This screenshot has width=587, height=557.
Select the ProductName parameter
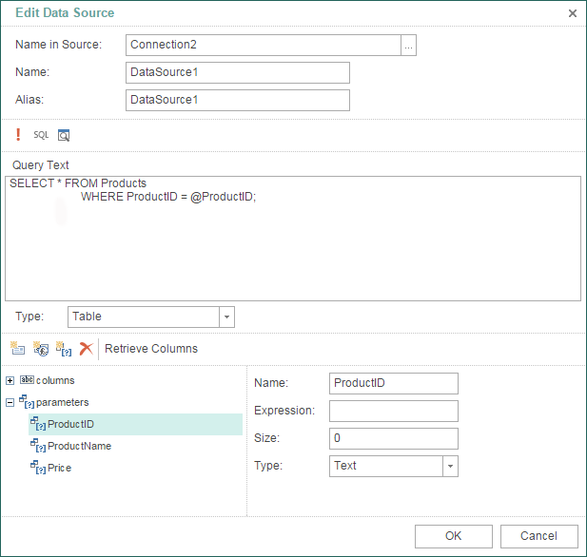(x=79, y=446)
